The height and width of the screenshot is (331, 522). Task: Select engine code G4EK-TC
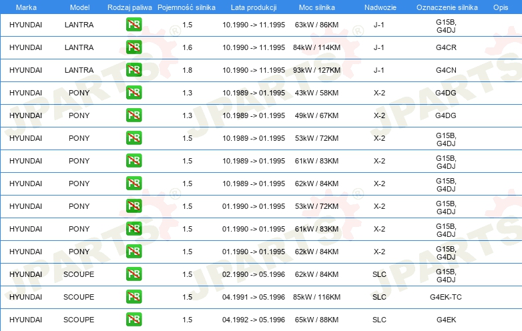coord(446,297)
